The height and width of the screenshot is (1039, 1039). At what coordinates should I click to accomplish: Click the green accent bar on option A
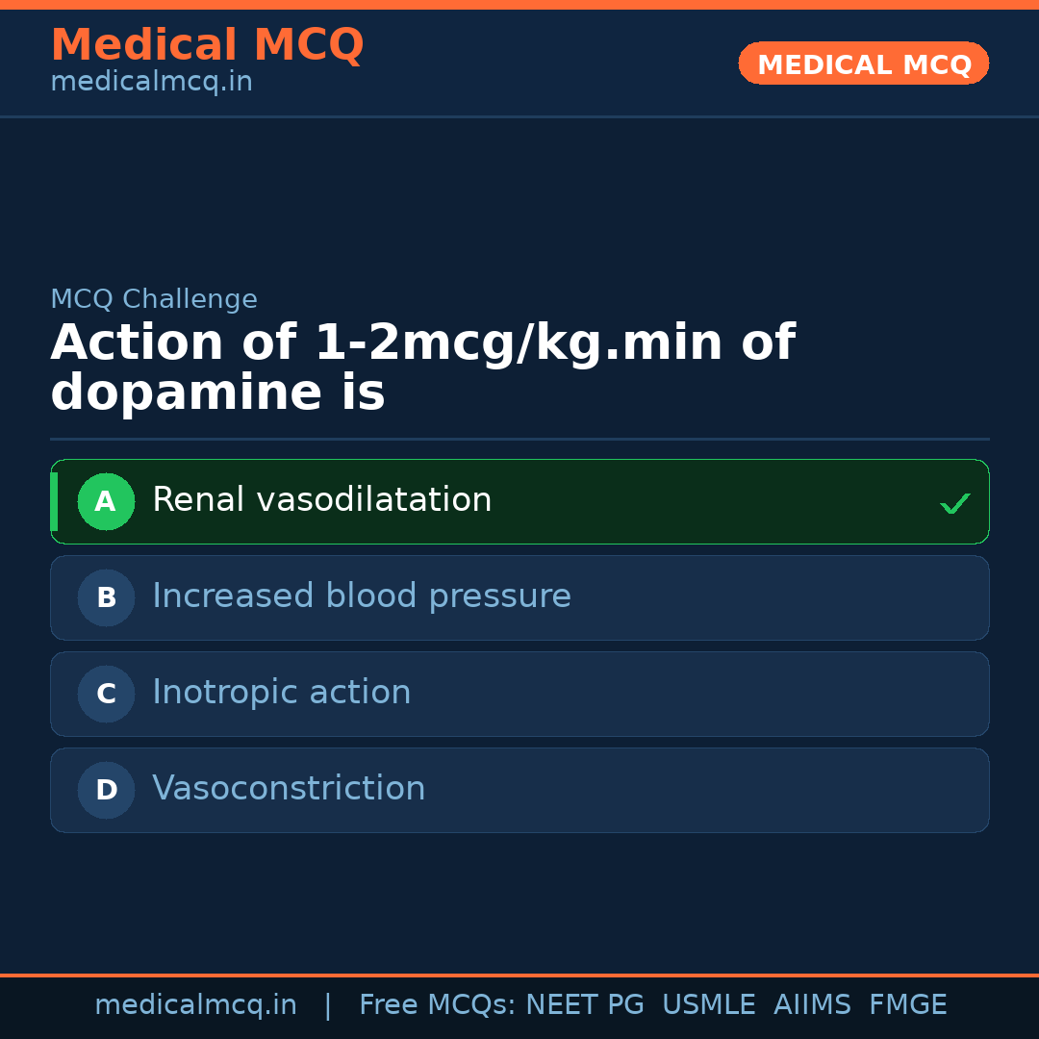(54, 501)
